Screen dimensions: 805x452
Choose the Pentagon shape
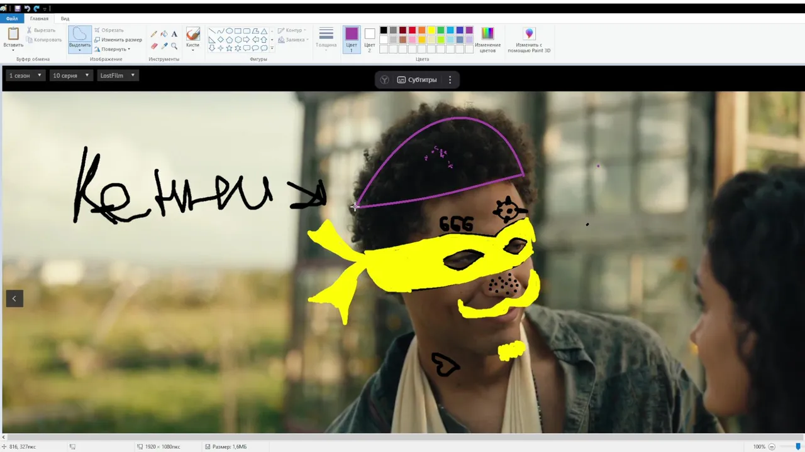point(230,40)
